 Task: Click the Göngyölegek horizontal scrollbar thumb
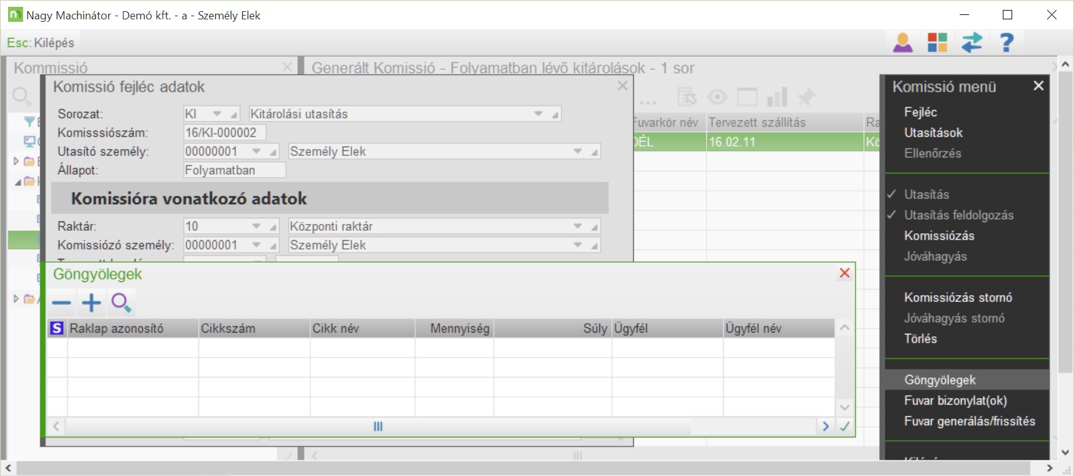pyautogui.click(x=378, y=427)
